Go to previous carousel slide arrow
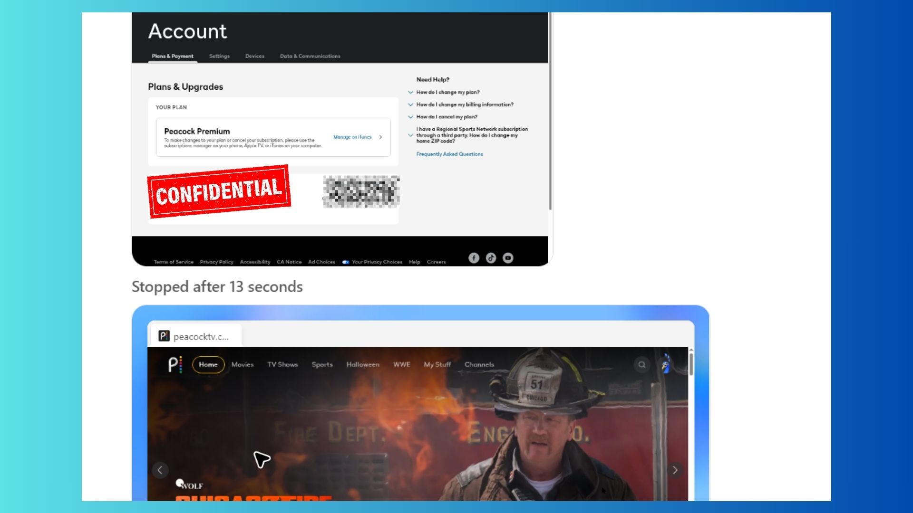Viewport: 913px width, 513px height. 160,470
